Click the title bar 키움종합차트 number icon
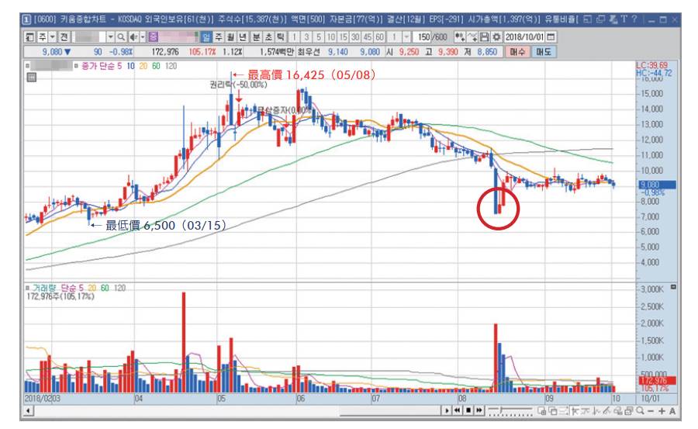 (x=26, y=19)
